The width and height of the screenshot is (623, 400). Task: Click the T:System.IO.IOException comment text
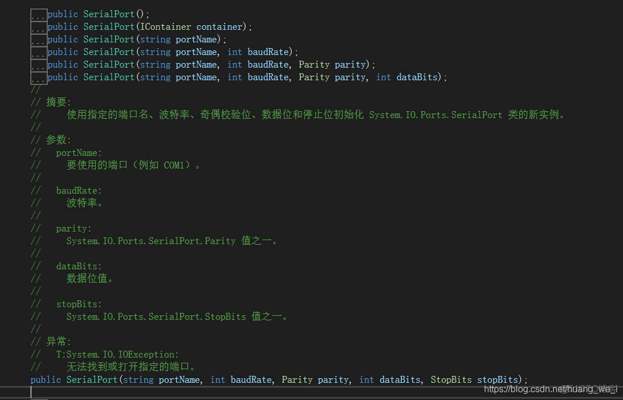pos(117,355)
